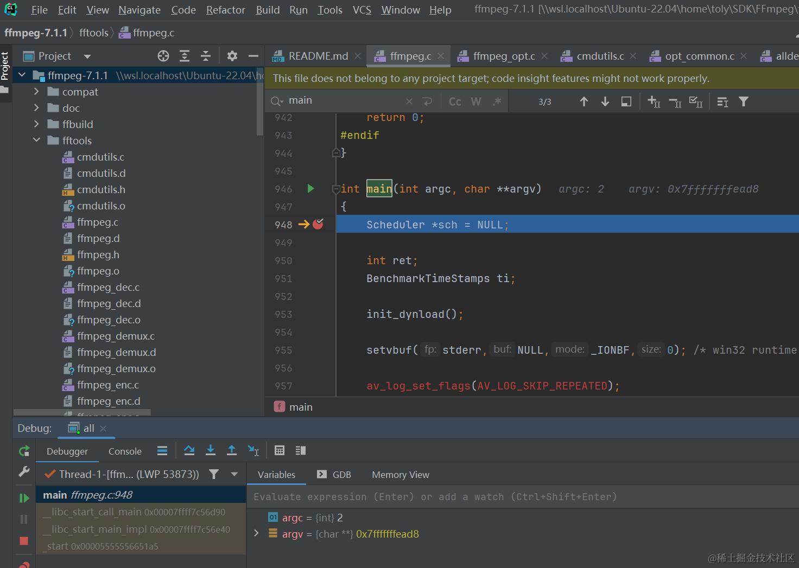Jump to next search occurrence arrow
This screenshot has height=568, width=799.
tap(605, 101)
